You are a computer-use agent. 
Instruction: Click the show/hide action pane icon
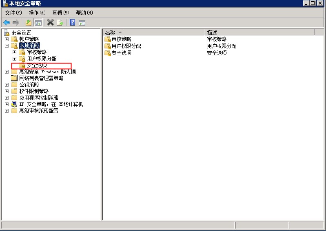click(x=82, y=22)
